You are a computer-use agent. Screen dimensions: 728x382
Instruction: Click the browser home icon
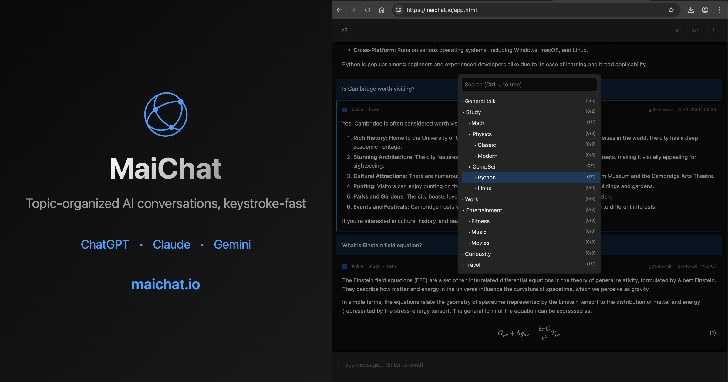tap(382, 10)
